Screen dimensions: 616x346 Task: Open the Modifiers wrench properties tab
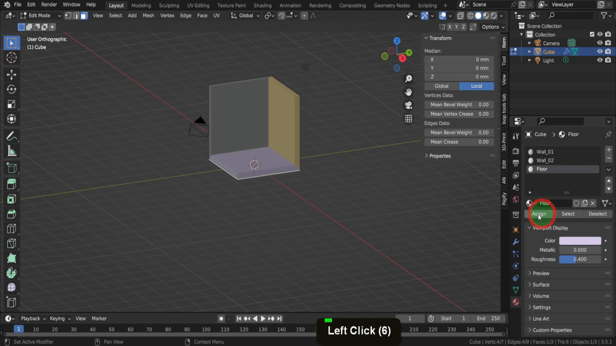(x=516, y=241)
